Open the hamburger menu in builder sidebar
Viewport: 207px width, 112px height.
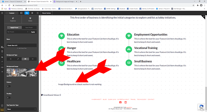(x=2, y=13)
